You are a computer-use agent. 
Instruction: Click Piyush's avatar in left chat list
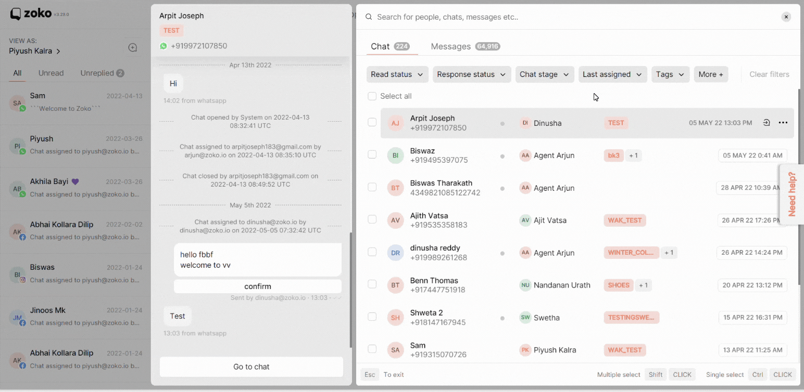click(17, 146)
